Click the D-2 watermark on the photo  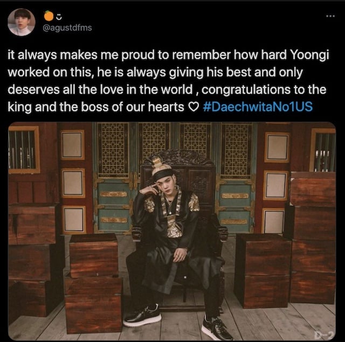tap(325, 335)
